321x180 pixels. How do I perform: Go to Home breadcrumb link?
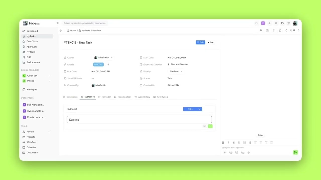(x=71, y=30)
